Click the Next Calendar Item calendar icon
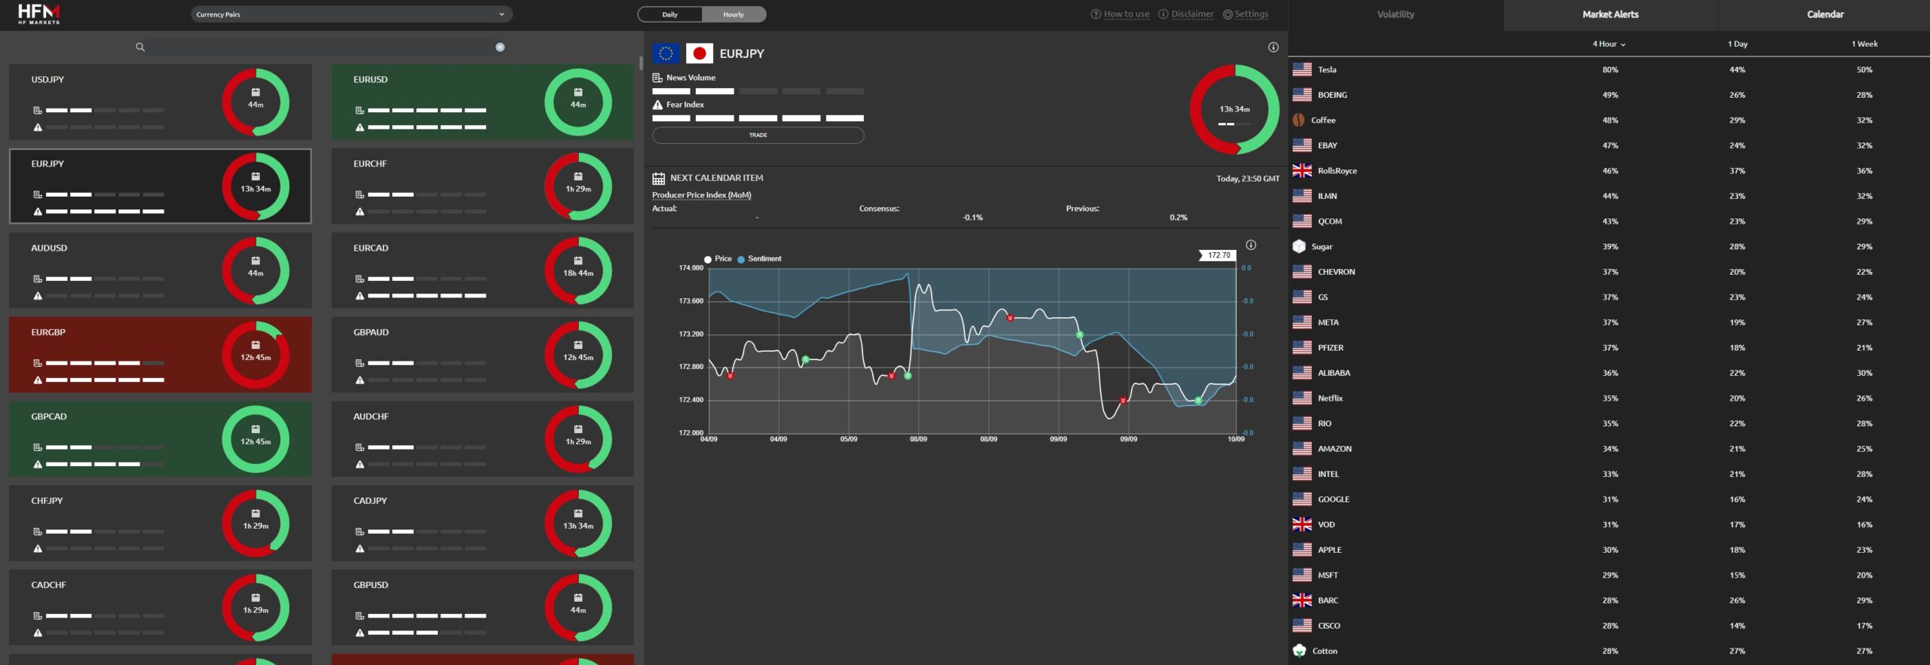 658,178
